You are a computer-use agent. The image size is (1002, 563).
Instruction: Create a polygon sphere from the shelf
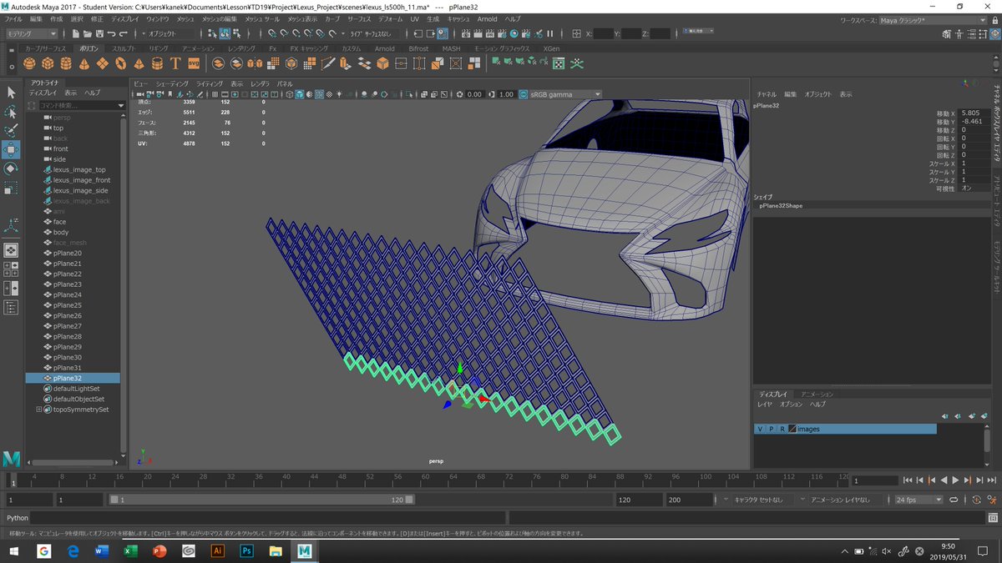pyautogui.click(x=30, y=64)
